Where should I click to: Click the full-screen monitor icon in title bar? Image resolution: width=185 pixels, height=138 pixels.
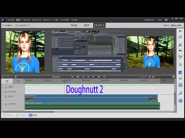(x=166, y=20)
